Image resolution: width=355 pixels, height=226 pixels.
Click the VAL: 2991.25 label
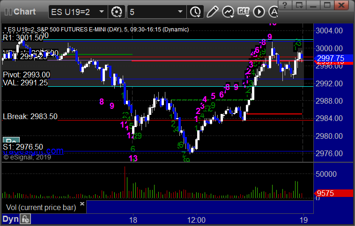coord(25,83)
